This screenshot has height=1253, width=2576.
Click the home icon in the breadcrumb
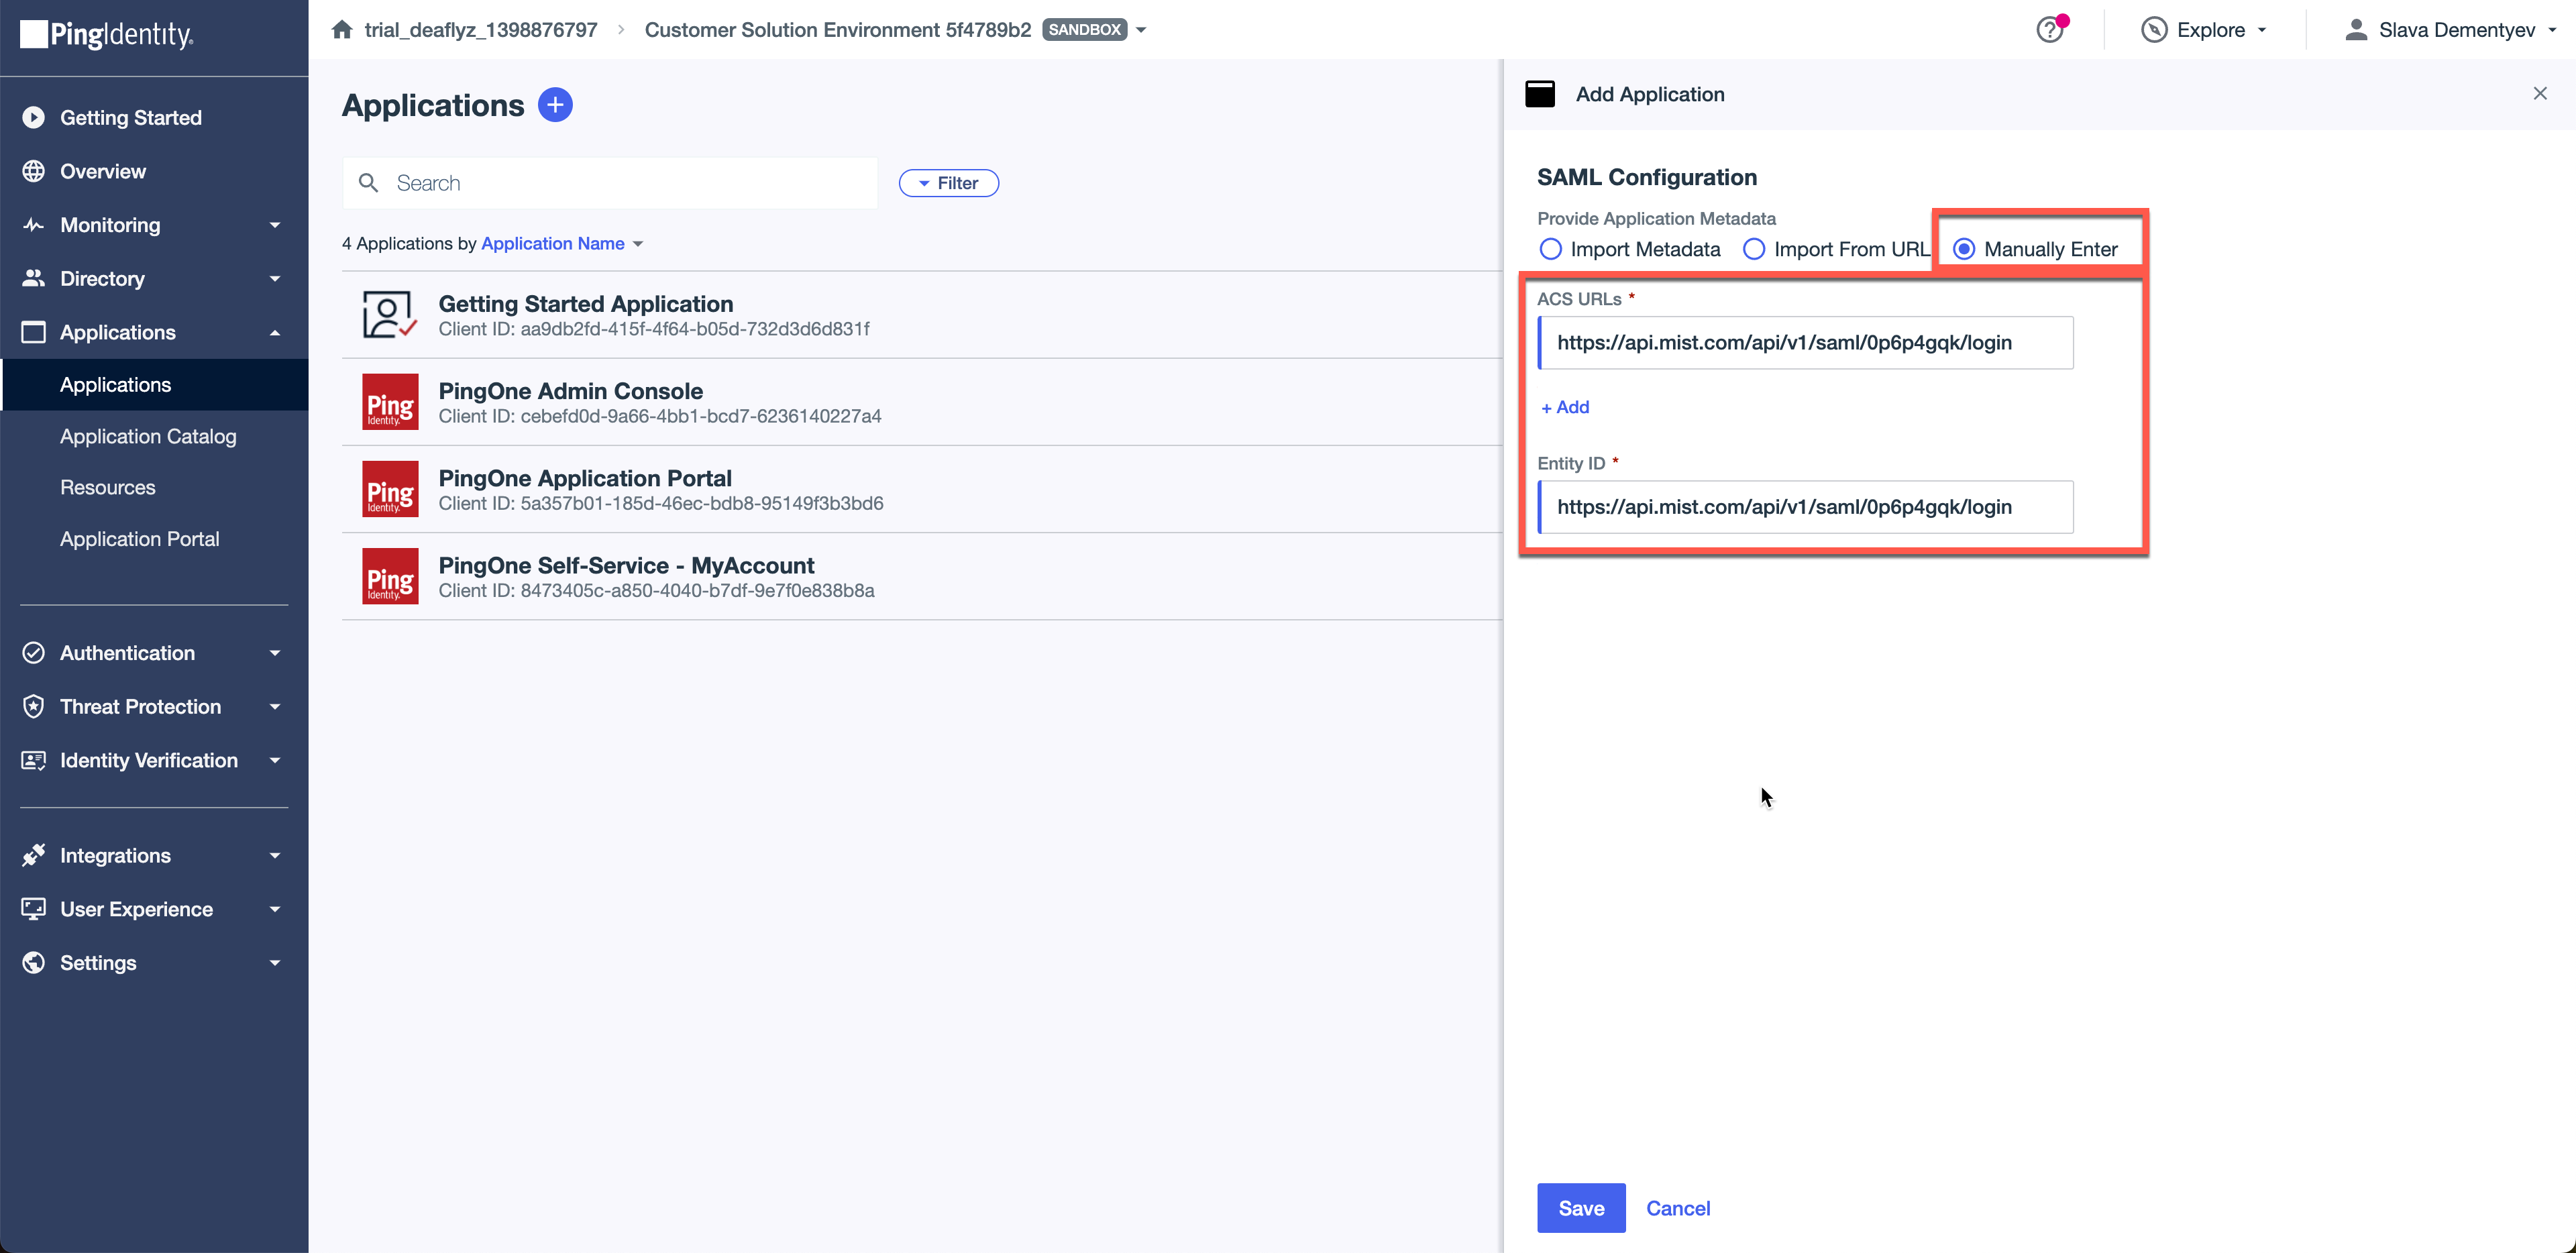click(342, 30)
